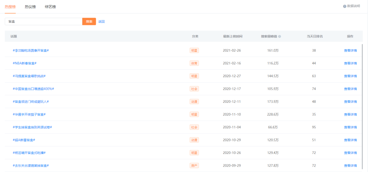Click 查看详情 for the 冯提莫 row

point(350,76)
